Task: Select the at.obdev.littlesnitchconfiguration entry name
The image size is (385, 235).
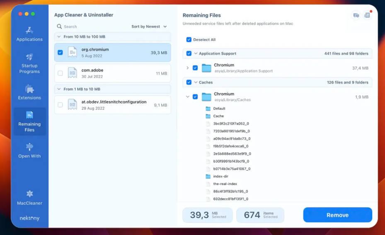Action: click(x=114, y=102)
